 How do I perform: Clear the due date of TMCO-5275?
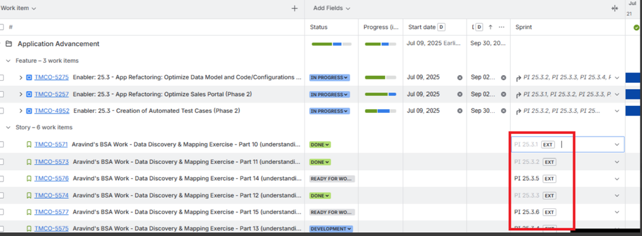click(x=504, y=78)
